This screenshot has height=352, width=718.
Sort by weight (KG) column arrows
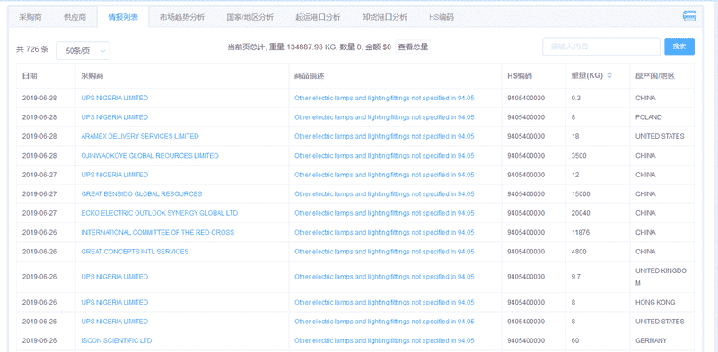pyautogui.click(x=609, y=75)
